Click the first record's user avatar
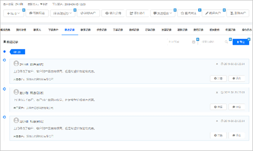Viewport: 253px width, 151px height. point(16,63)
